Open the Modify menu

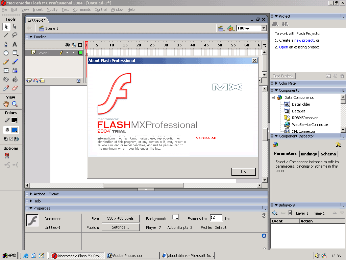(x=52, y=9)
